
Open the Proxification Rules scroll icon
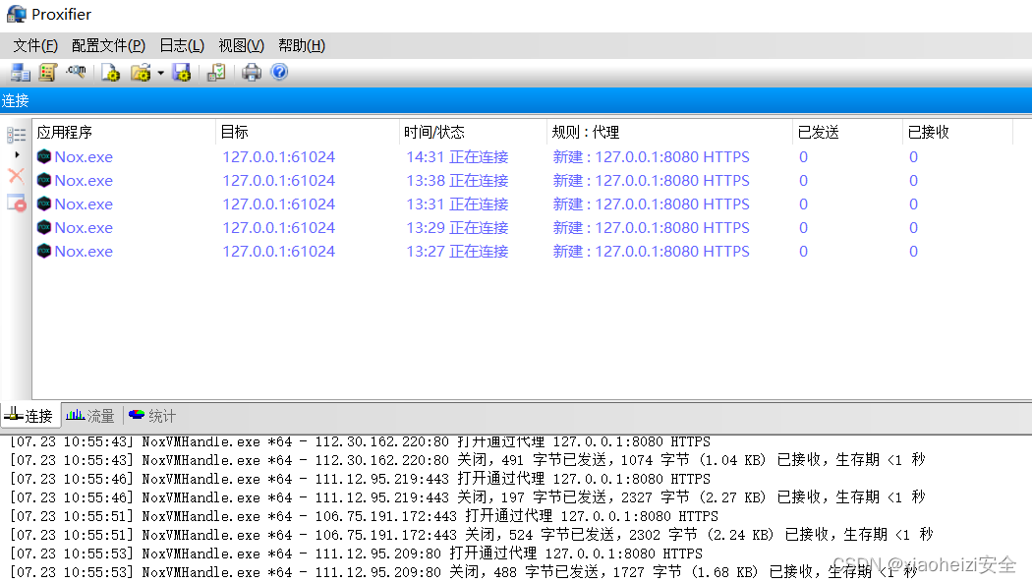point(47,73)
